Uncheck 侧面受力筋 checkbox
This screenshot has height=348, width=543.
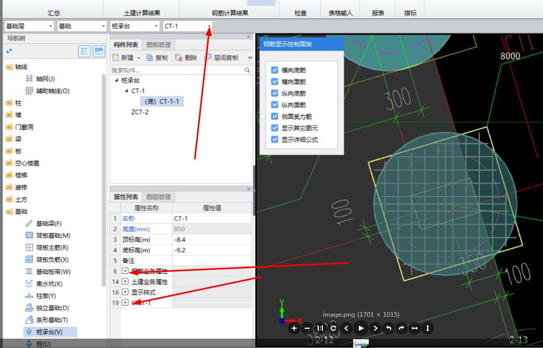(x=274, y=116)
